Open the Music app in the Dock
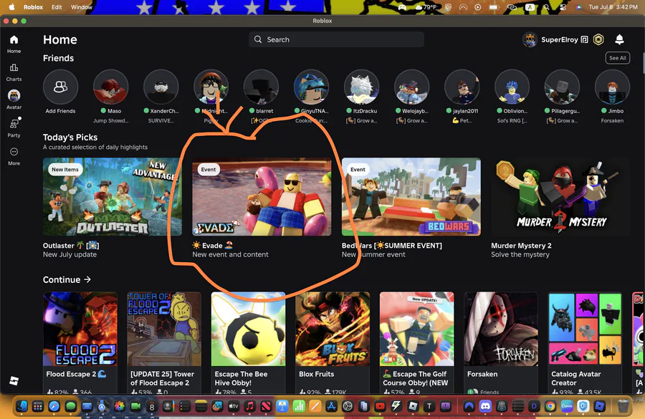The image size is (645, 419). [x=249, y=406]
